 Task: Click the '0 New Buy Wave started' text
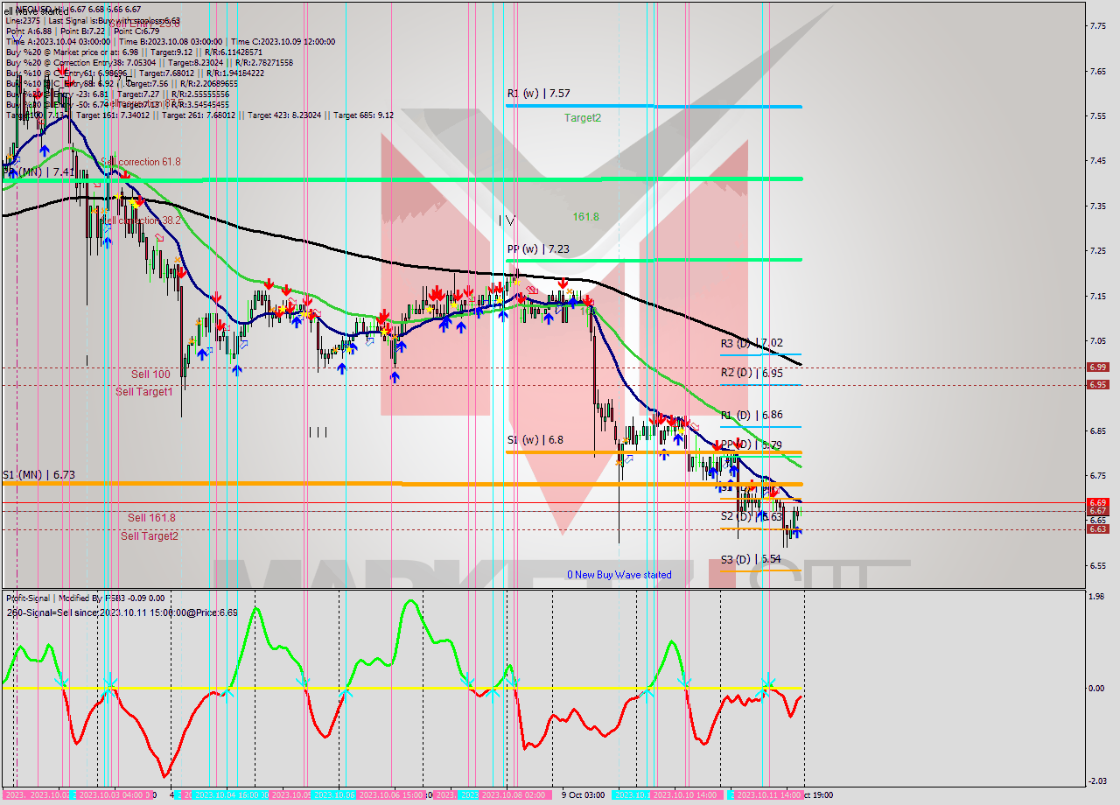pyautogui.click(x=619, y=575)
